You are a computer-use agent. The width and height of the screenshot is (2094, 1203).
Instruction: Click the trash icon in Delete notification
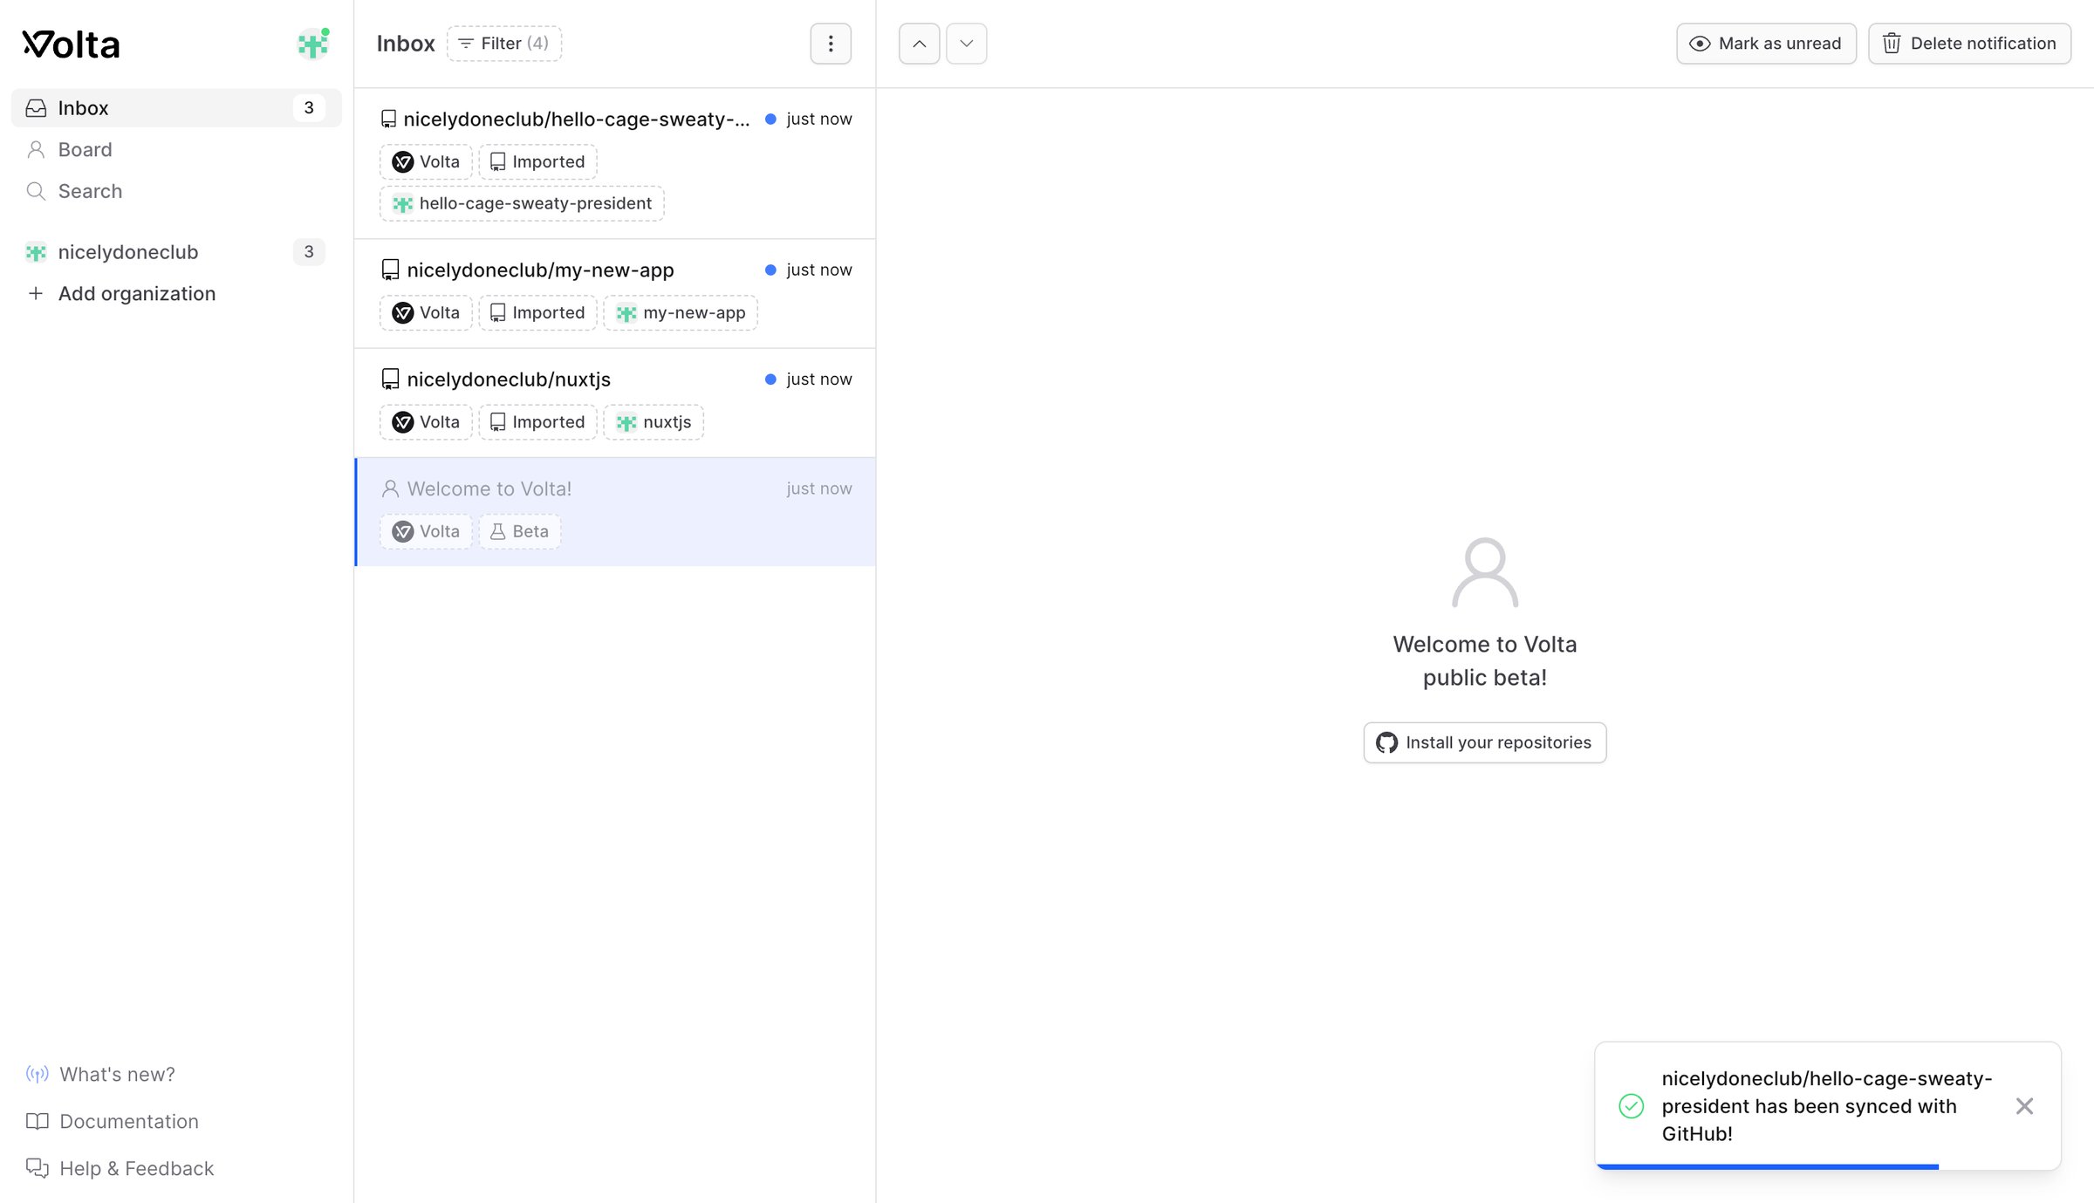click(1892, 44)
